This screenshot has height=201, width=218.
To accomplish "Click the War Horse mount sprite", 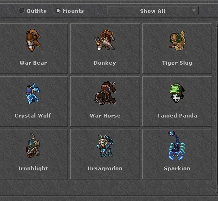I will tap(105, 93).
